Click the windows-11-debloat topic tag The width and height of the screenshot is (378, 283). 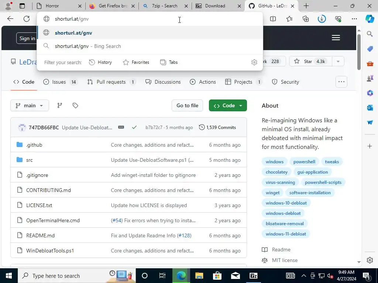point(286,234)
